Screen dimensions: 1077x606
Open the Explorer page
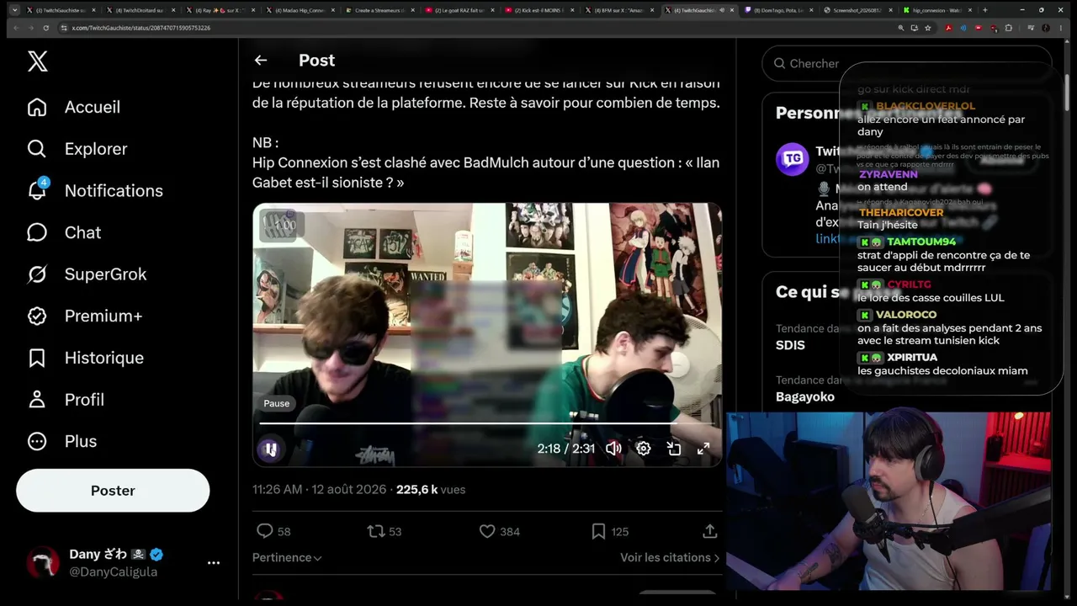(x=78, y=149)
